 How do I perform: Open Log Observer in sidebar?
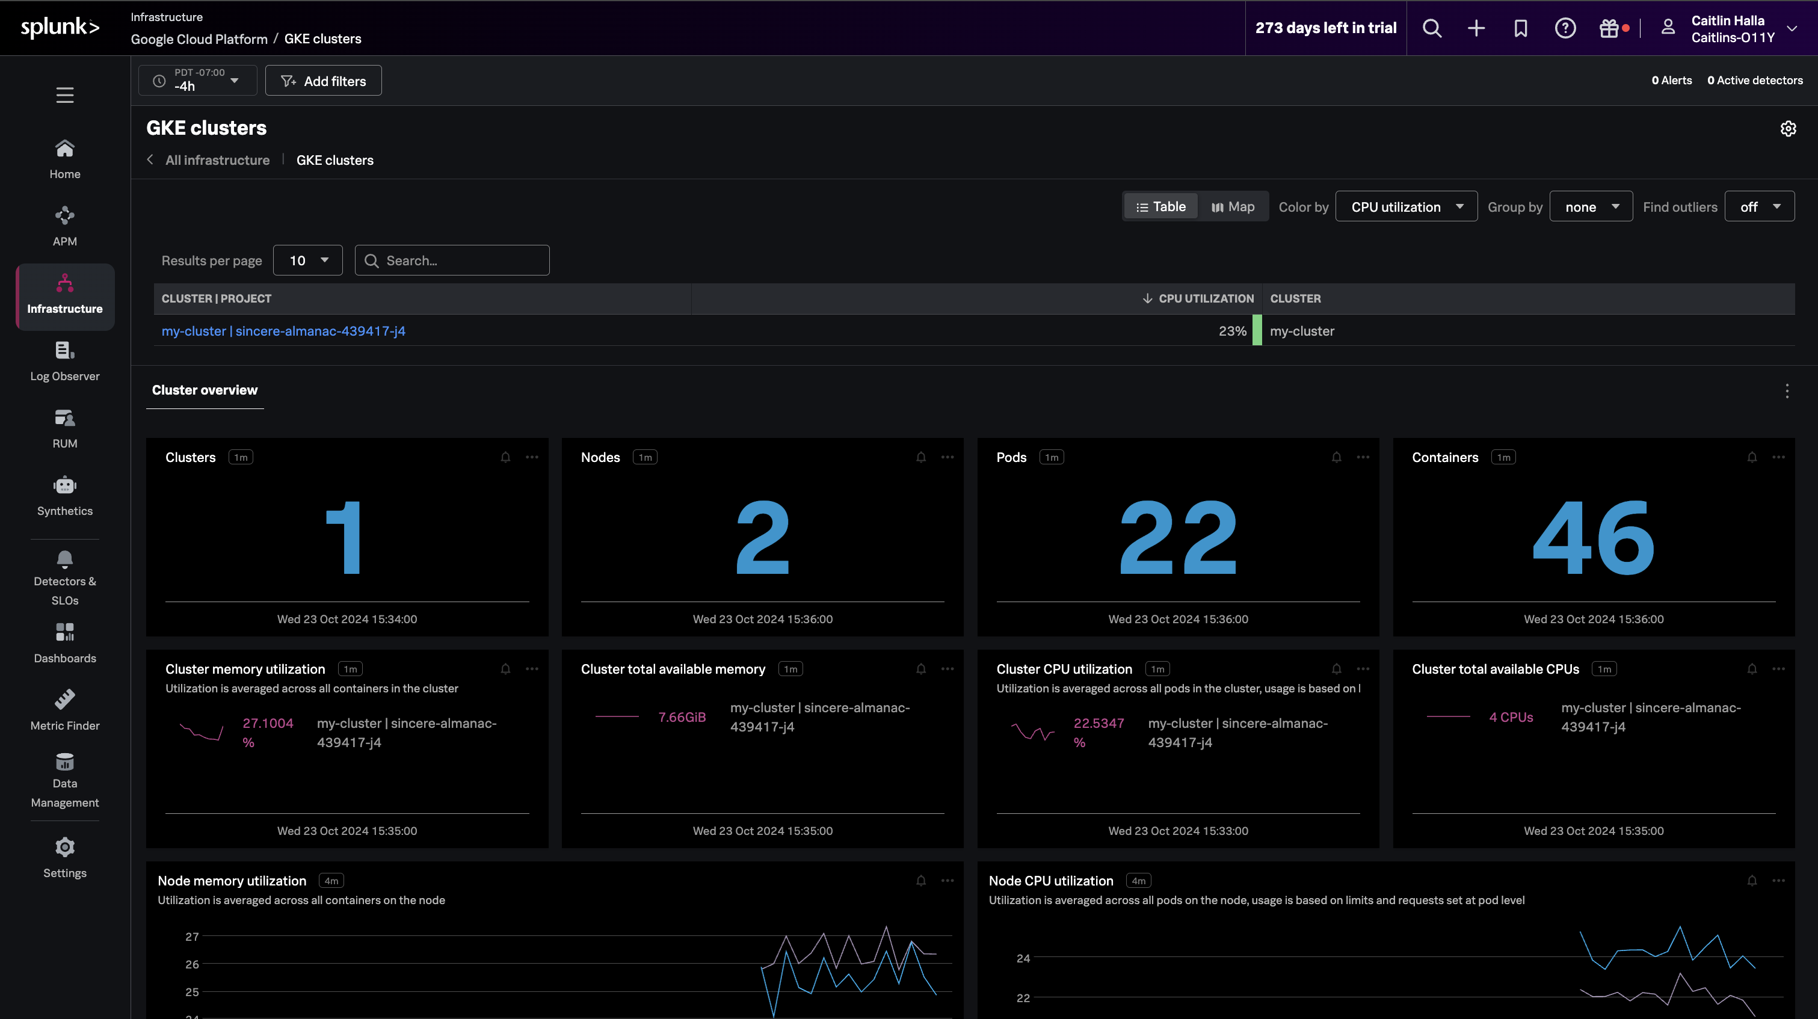pyautogui.click(x=65, y=362)
